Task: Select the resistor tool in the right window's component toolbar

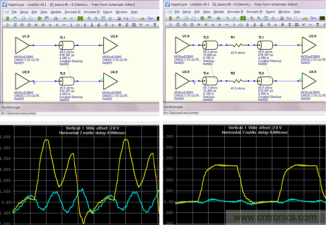Action: coord(199,25)
